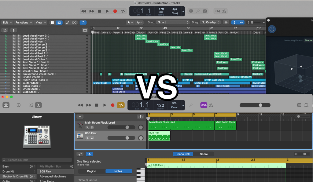Open the Snap Smart dropdown in Logic
Viewport: 313px width, 182px height.
[x=173, y=22]
